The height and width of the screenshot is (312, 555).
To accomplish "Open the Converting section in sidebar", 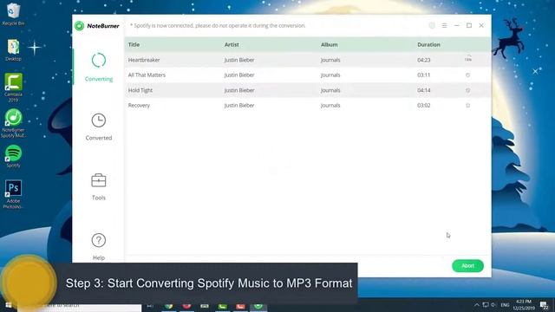I will click(x=99, y=68).
